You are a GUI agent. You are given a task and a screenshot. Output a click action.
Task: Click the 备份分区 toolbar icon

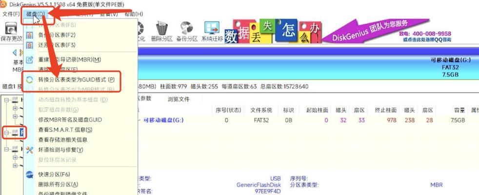pyautogui.click(x=187, y=28)
